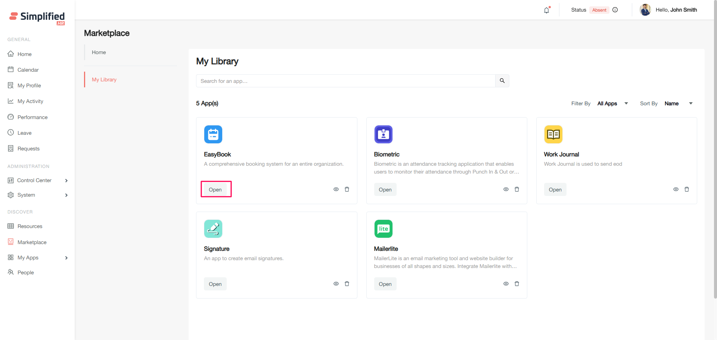The image size is (717, 340).
Task: Go to Performance in the sidebar
Action: point(32,117)
